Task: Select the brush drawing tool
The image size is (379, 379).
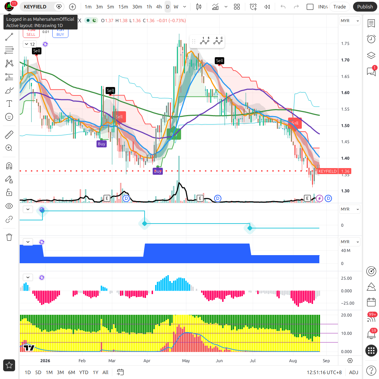Action: (9, 91)
